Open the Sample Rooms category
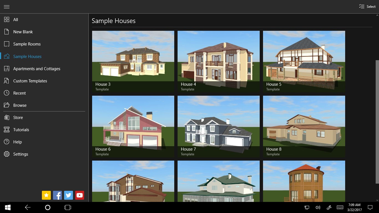 click(27, 44)
